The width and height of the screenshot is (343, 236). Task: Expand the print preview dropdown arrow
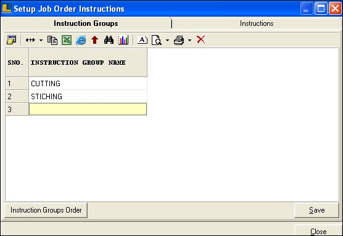pyautogui.click(x=167, y=40)
